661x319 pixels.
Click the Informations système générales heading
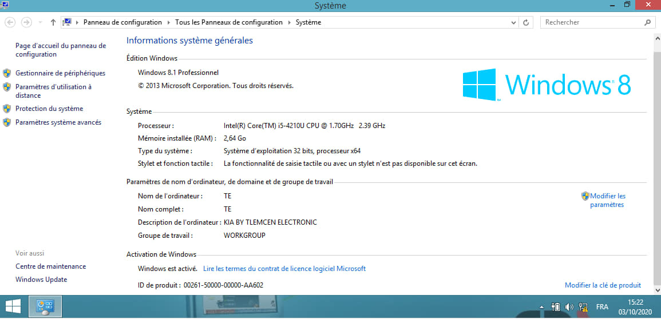coord(189,41)
